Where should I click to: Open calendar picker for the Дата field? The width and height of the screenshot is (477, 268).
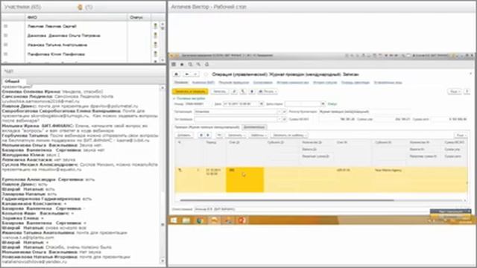click(x=261, y=104)
